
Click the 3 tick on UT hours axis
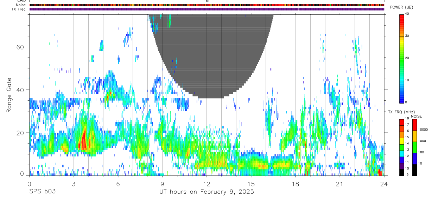tap(74, 184)
